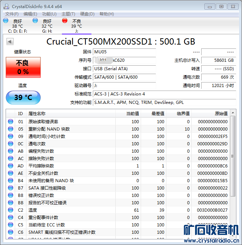Click the 原始值 column header

pos(211,114)
